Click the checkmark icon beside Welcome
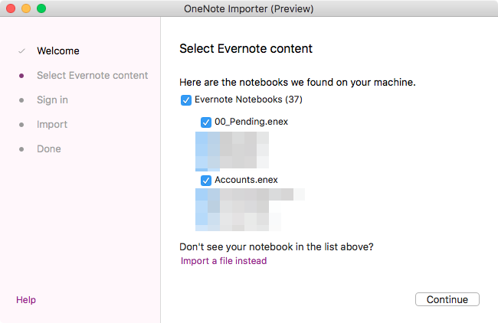 coord(21,51)
